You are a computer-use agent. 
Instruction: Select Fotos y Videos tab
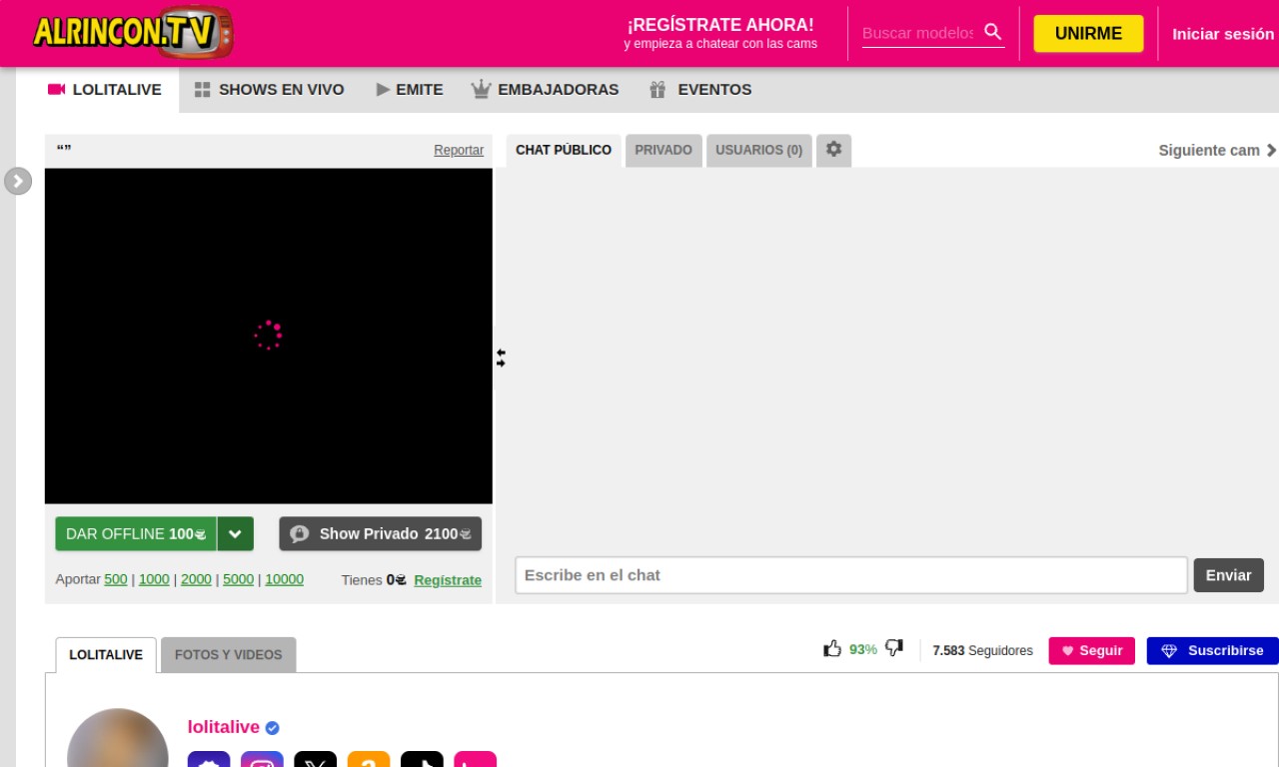click(228, 655)
